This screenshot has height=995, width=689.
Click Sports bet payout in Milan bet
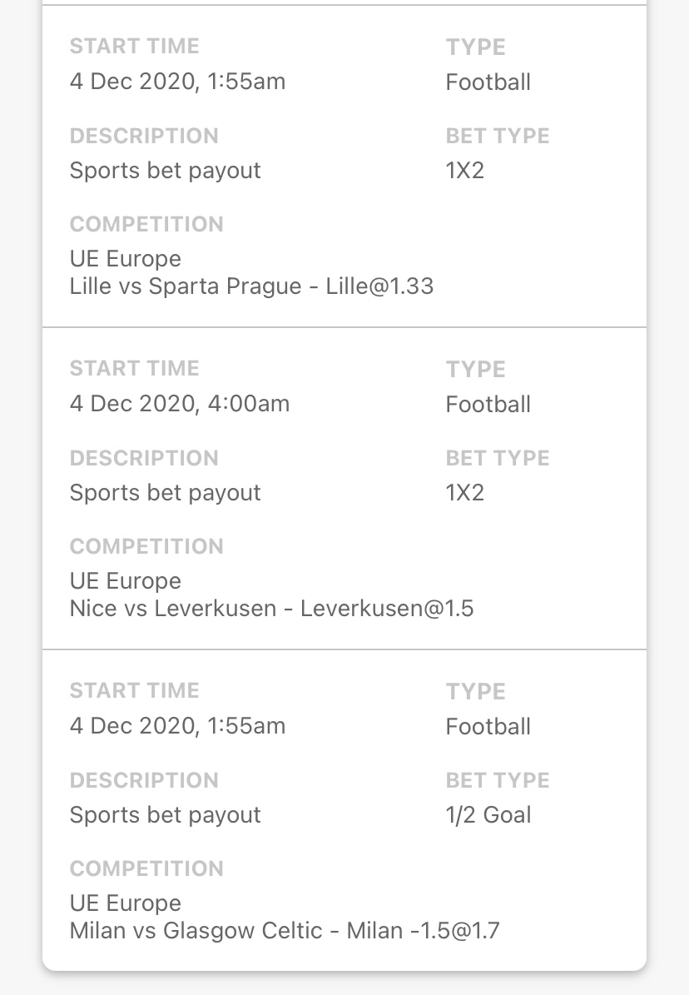coord(166,815)
